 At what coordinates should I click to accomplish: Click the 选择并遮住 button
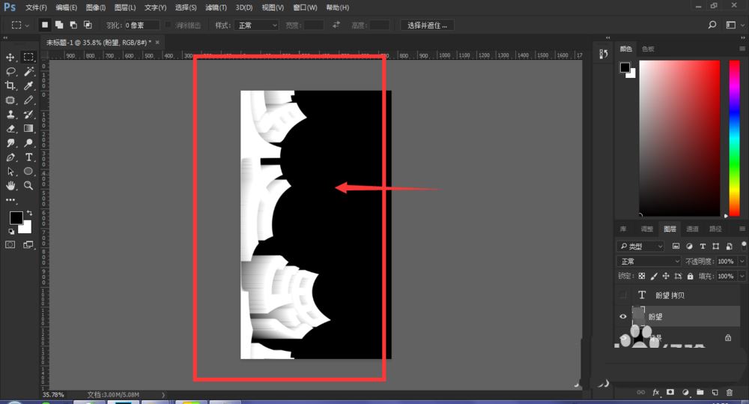(427, 25)
